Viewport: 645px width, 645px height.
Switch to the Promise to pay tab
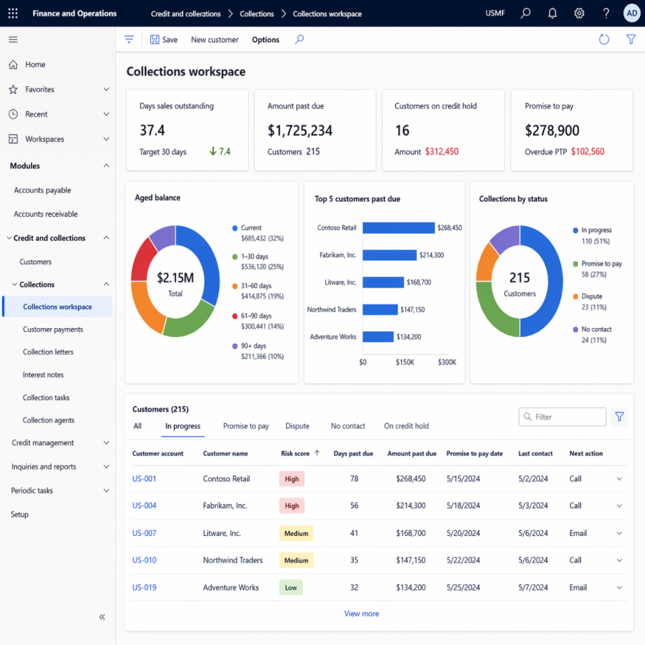point(246,426)
